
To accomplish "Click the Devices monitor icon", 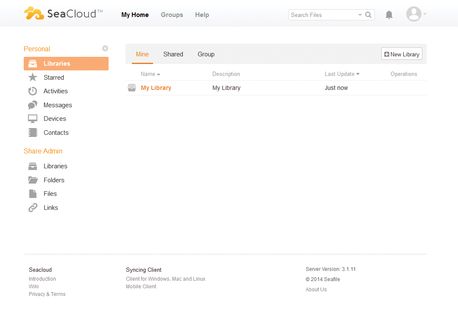I will tap(33, 119).
